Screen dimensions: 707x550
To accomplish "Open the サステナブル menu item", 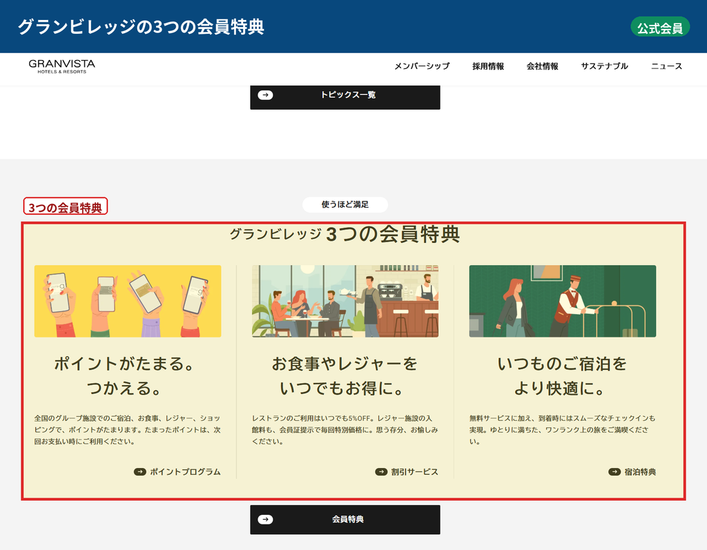I will [x=604, y=66].
